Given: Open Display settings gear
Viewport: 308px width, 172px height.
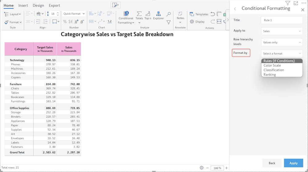Looking at the screenshot, I should (197, 21).
